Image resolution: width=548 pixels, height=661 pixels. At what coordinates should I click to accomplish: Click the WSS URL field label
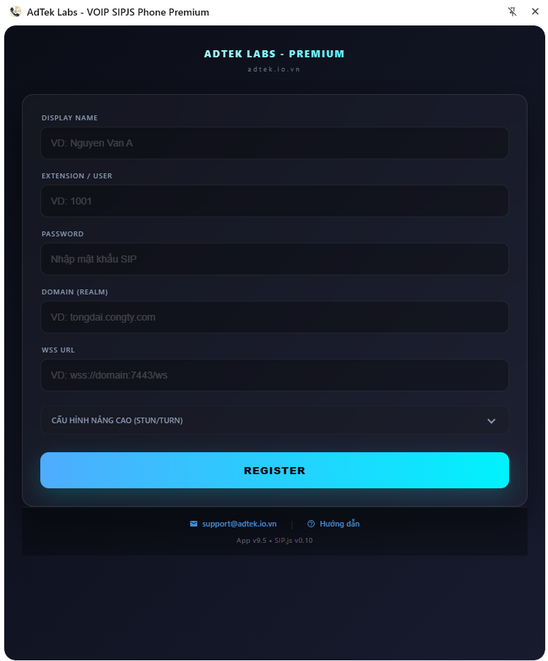click(58, 350)
